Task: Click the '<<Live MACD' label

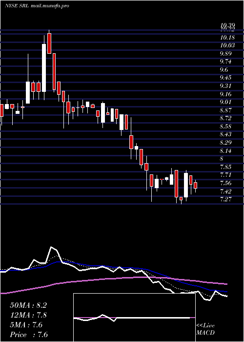Action: point(205,329)
